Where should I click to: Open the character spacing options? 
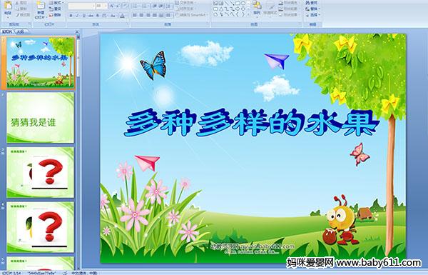[x=104, y=16]
